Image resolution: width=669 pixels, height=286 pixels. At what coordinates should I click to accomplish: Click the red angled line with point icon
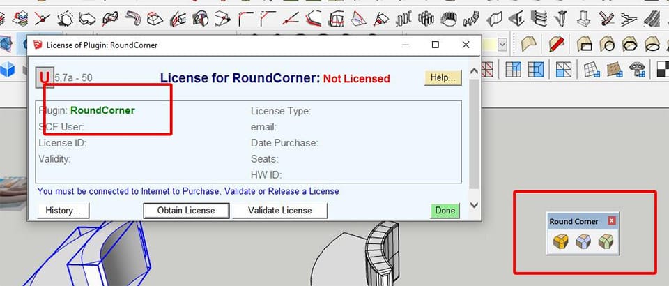pos(291,19)
